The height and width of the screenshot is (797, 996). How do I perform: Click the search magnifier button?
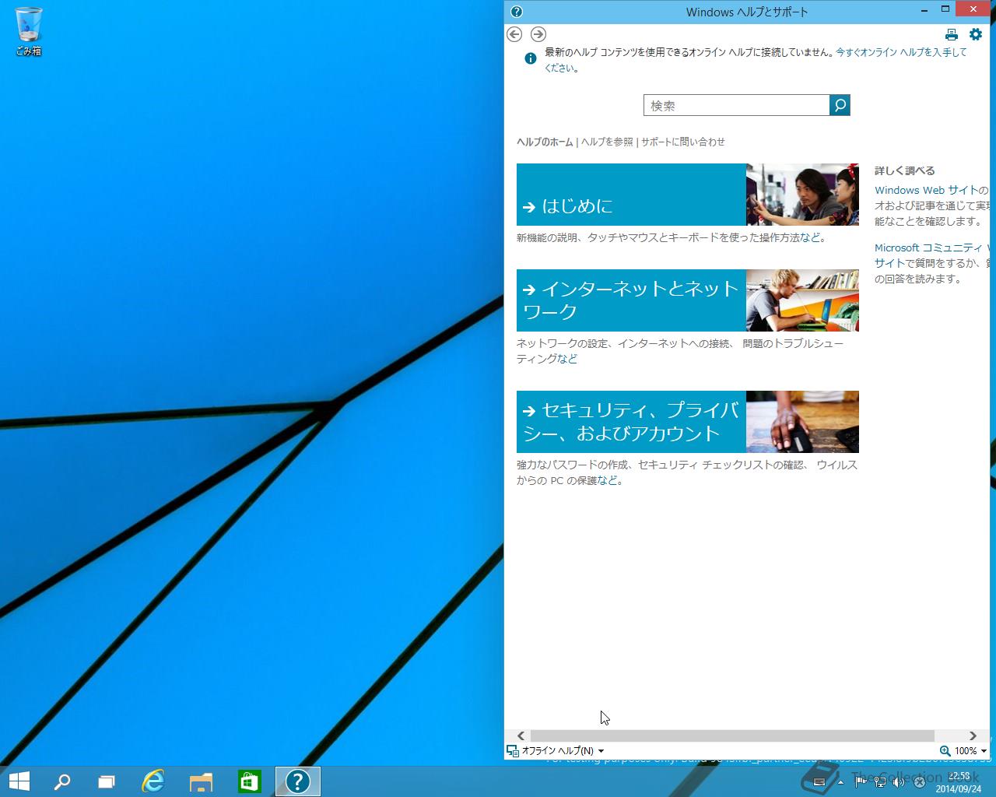840,105
